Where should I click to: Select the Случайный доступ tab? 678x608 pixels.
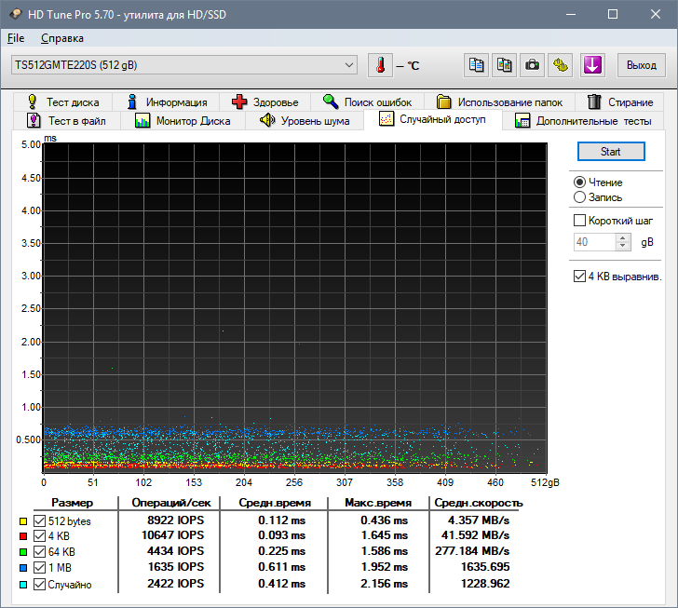pyautogui.click(x=433, y=119)
